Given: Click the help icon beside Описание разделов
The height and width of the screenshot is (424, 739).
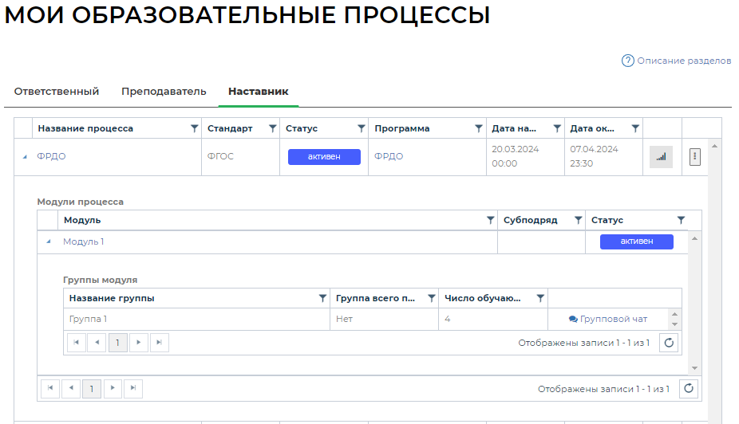Looking at the screenshot, I should pos(628,61).
